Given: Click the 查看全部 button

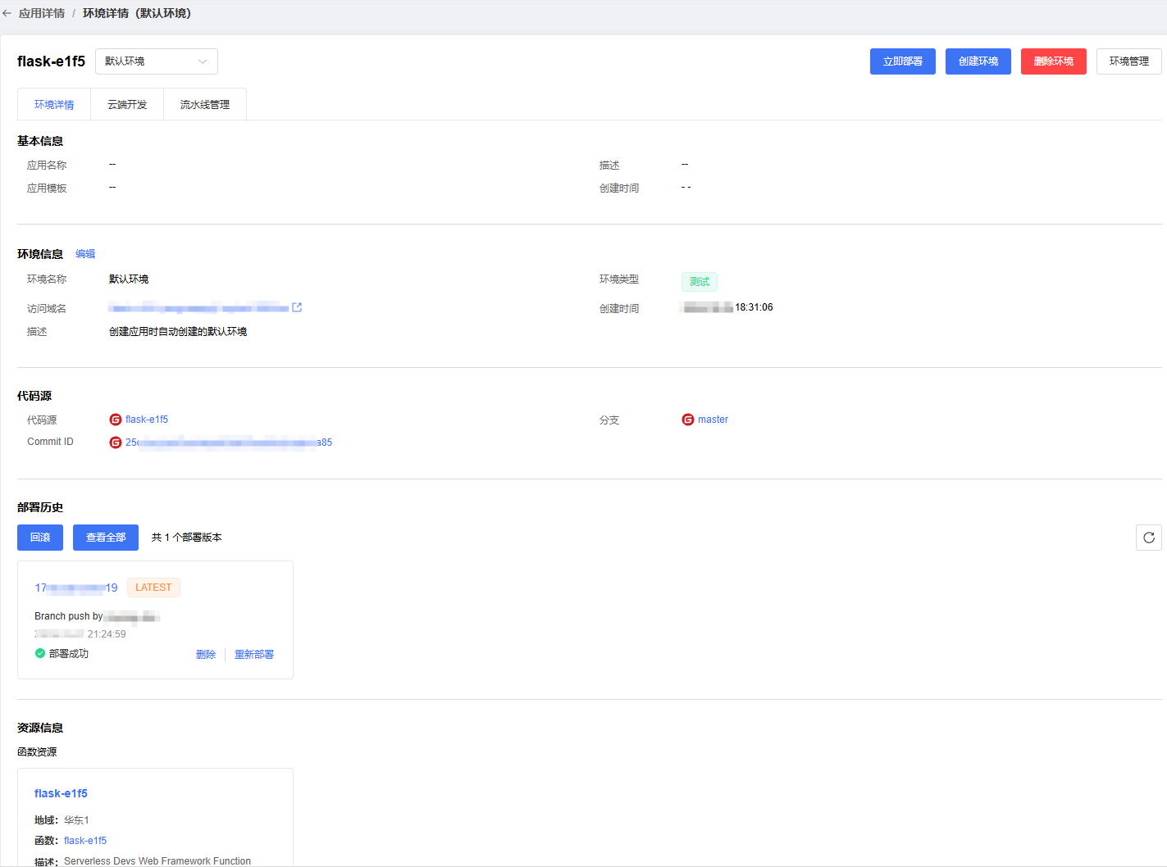Looking at the screenshot, I should click(x=106, y=538).
